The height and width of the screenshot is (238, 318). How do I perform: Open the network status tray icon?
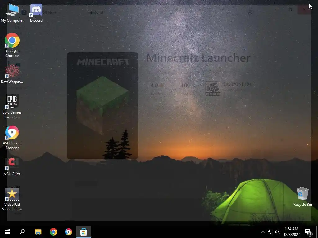(x=270, y=232)
